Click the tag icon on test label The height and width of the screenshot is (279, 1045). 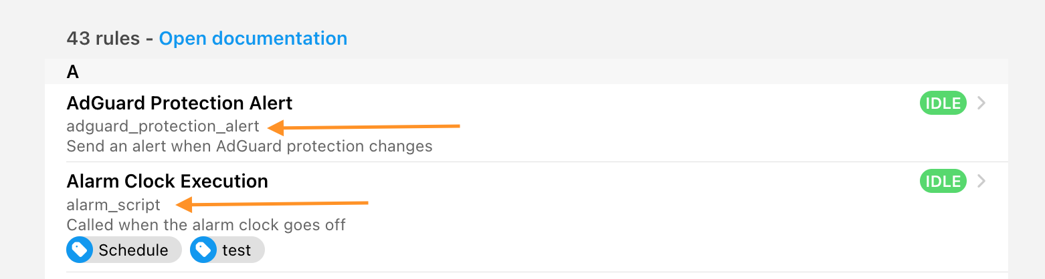pyautogui.click(x=203, y=250)
